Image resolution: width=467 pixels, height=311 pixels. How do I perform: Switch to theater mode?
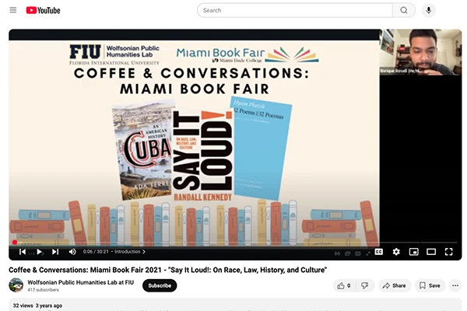(x=431, y=252)
